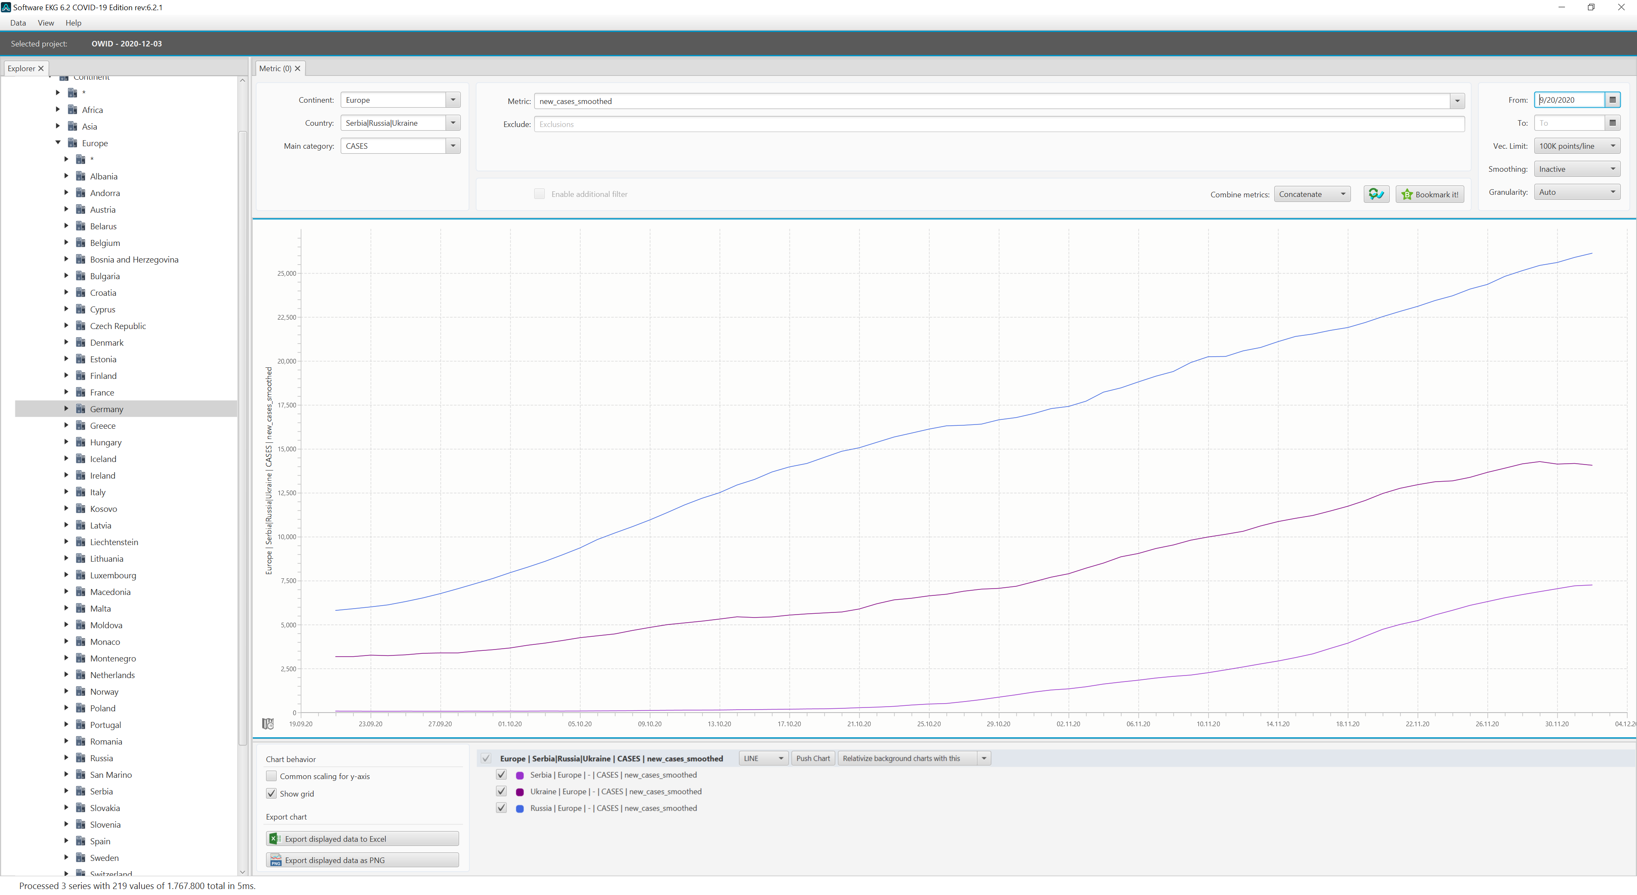Open the Combine metrics Concatenate dropdown
Viewport: 1637px width, 895px height.
1312,194
